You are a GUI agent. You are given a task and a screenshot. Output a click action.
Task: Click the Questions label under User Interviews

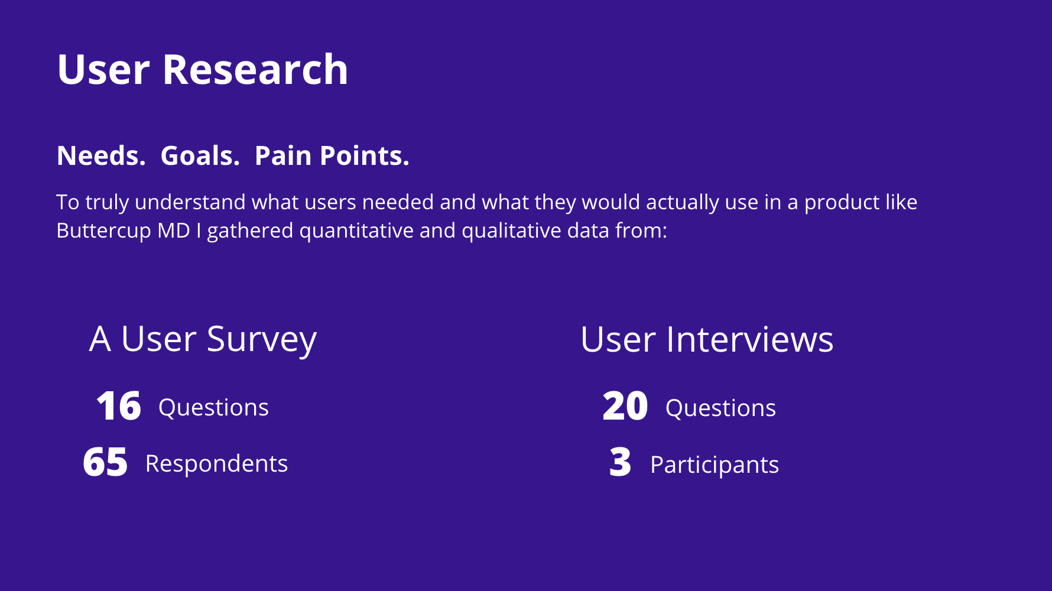click(x=720, y=408)
